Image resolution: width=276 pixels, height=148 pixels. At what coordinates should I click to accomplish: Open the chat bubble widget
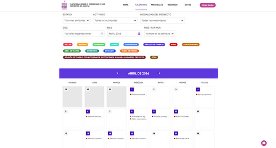coord(264,143)
